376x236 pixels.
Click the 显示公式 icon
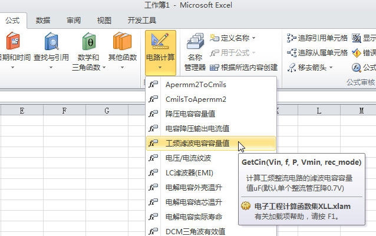pos(357,38)
